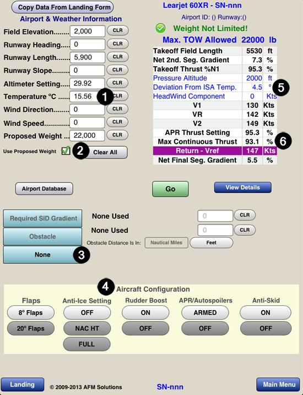
Task: Open View Details
Action: [x=243, y=187]
